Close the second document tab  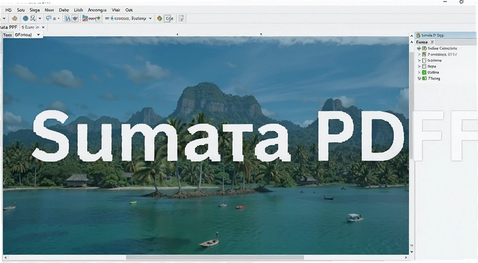[43, 27]
